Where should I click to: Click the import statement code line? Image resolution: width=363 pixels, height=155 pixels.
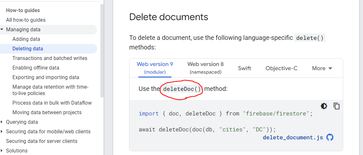tap(226, 114)
